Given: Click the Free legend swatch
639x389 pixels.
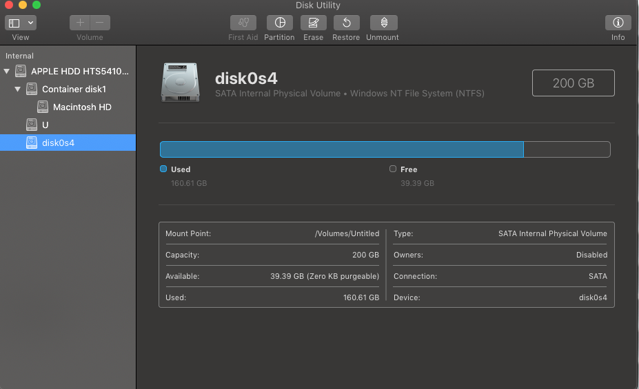Looking at the screenshot, I should pos(393,169).
